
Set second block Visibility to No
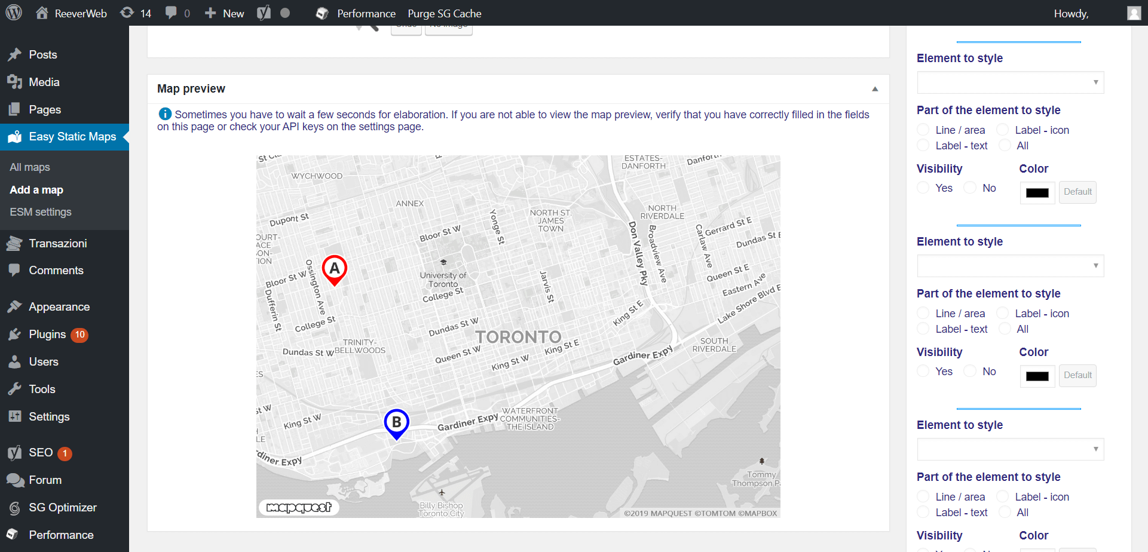pyautogui.click(x=970, y=371)
